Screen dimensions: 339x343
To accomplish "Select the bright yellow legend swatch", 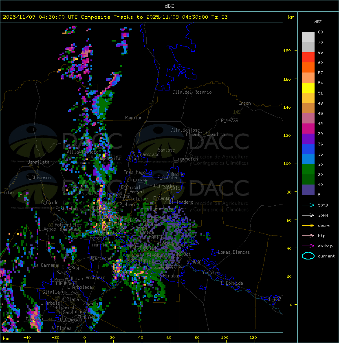I will [x=308, y=88].
